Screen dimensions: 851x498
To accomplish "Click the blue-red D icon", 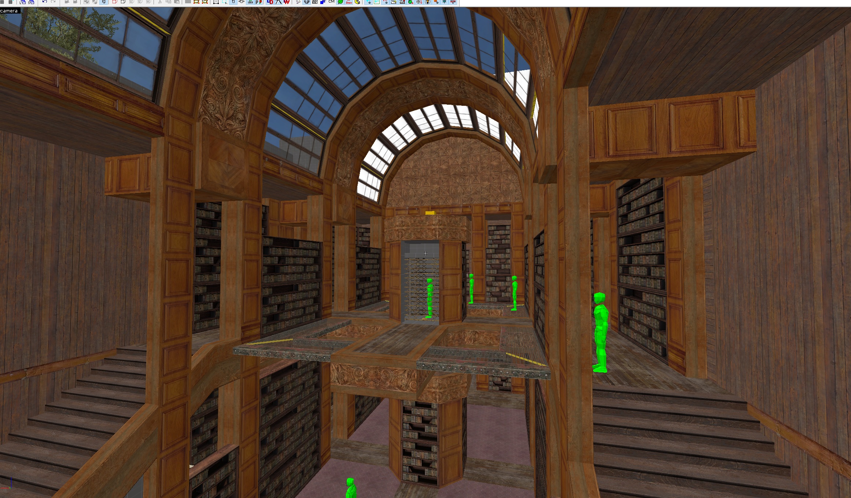I will point(270,2).
